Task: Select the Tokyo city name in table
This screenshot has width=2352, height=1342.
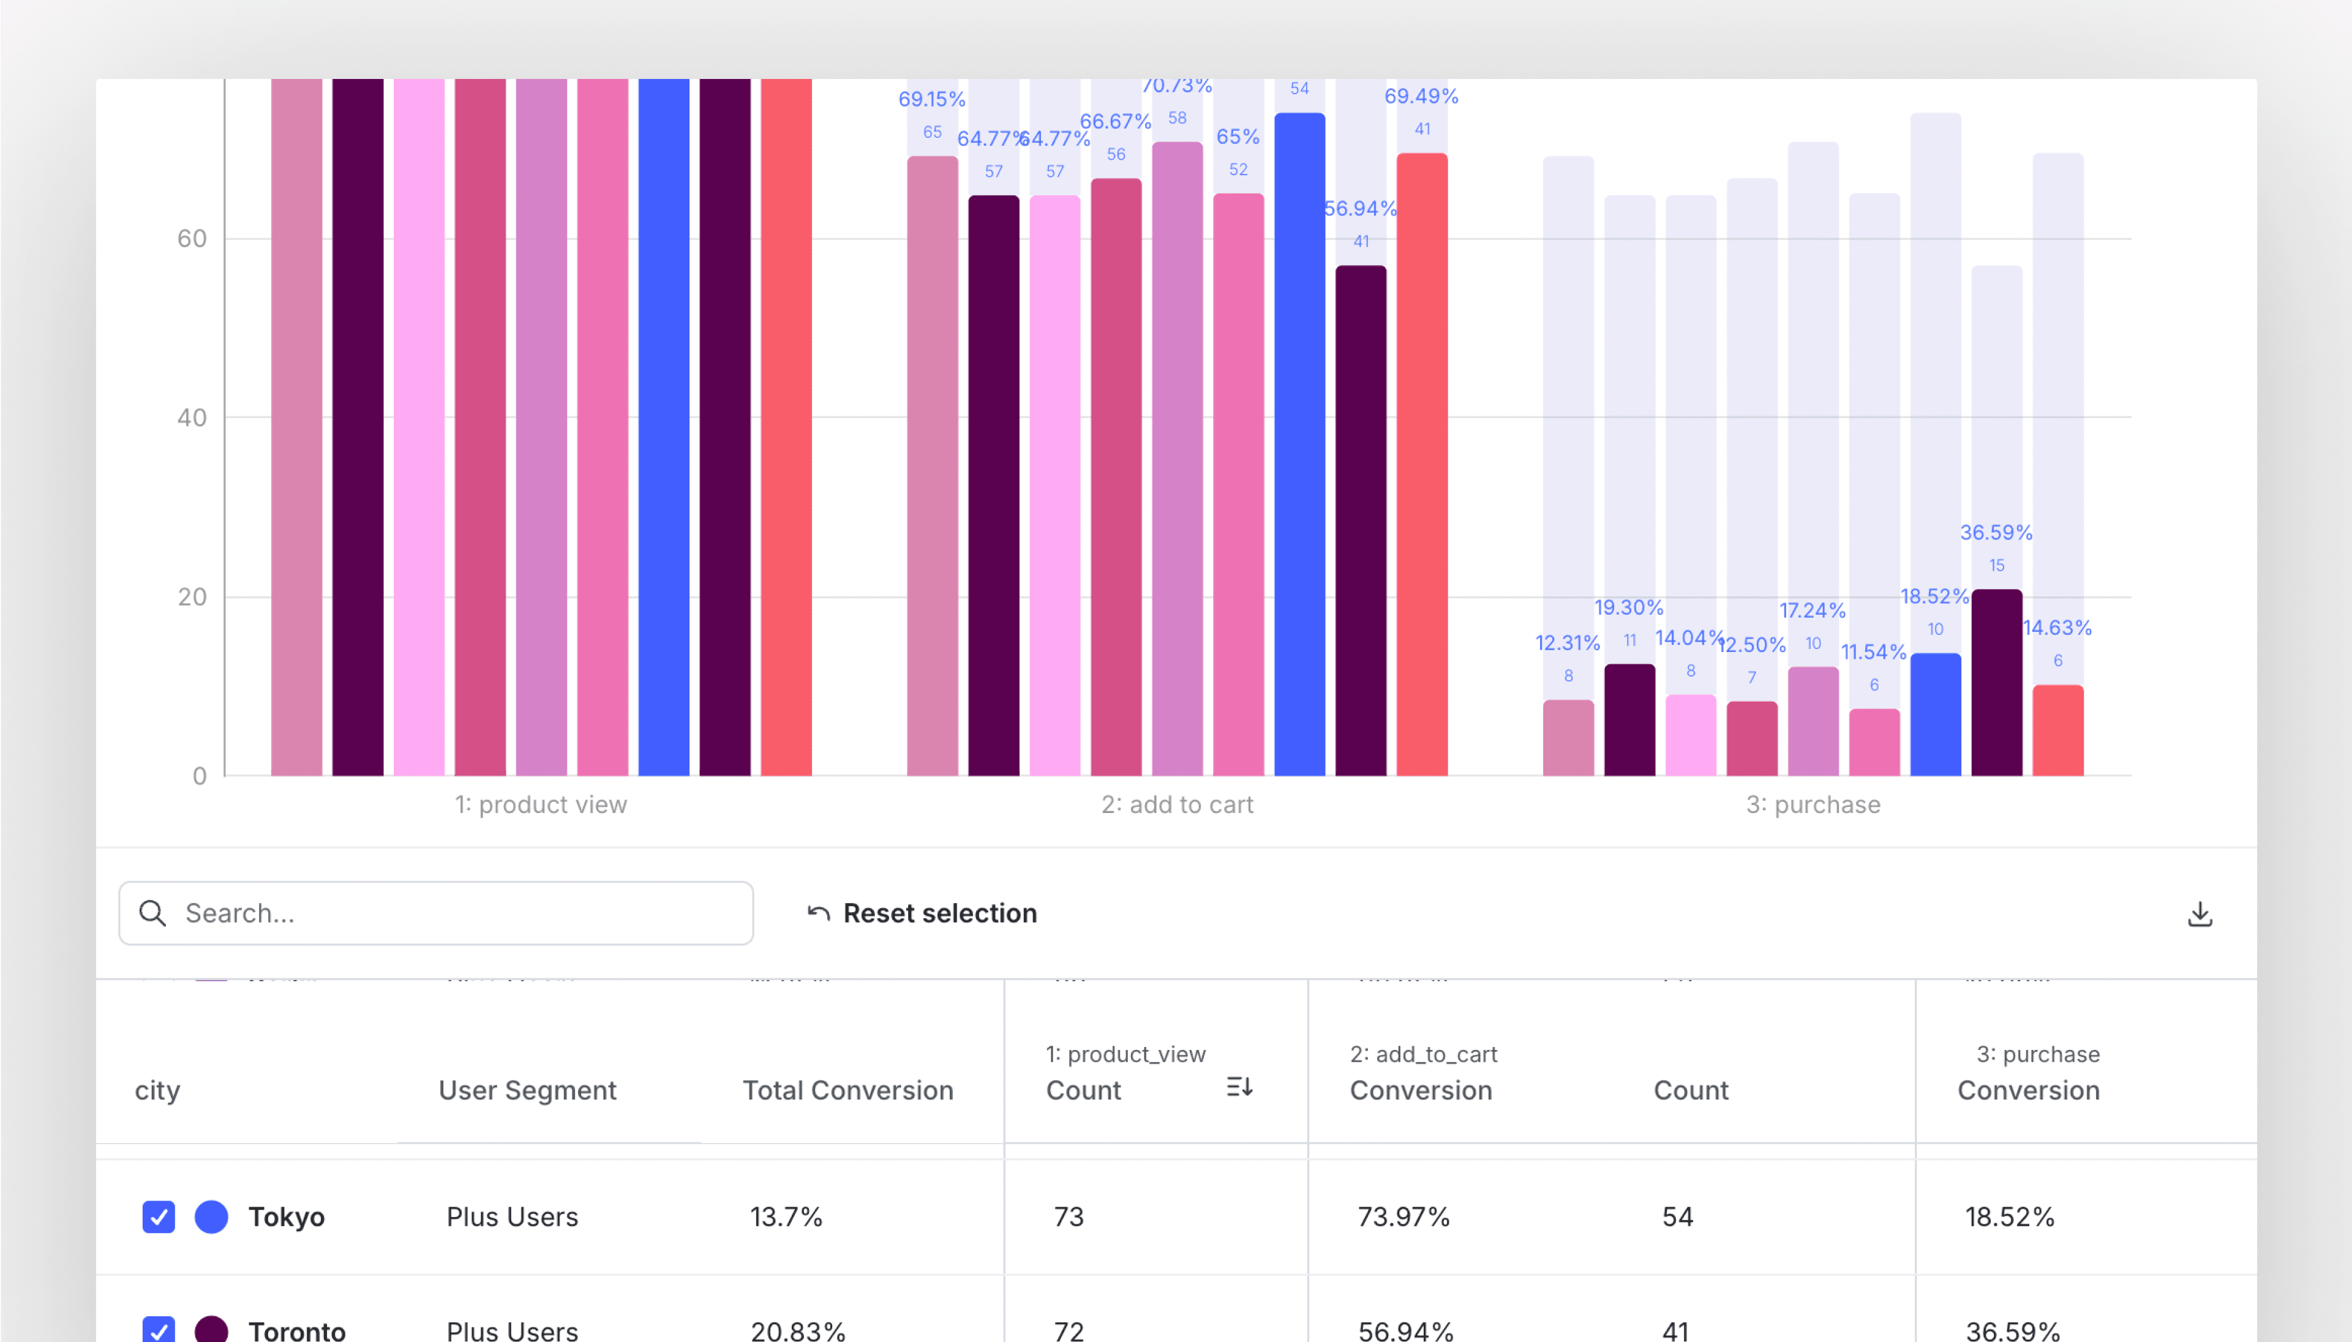Action: click(x=287, y=1216)
